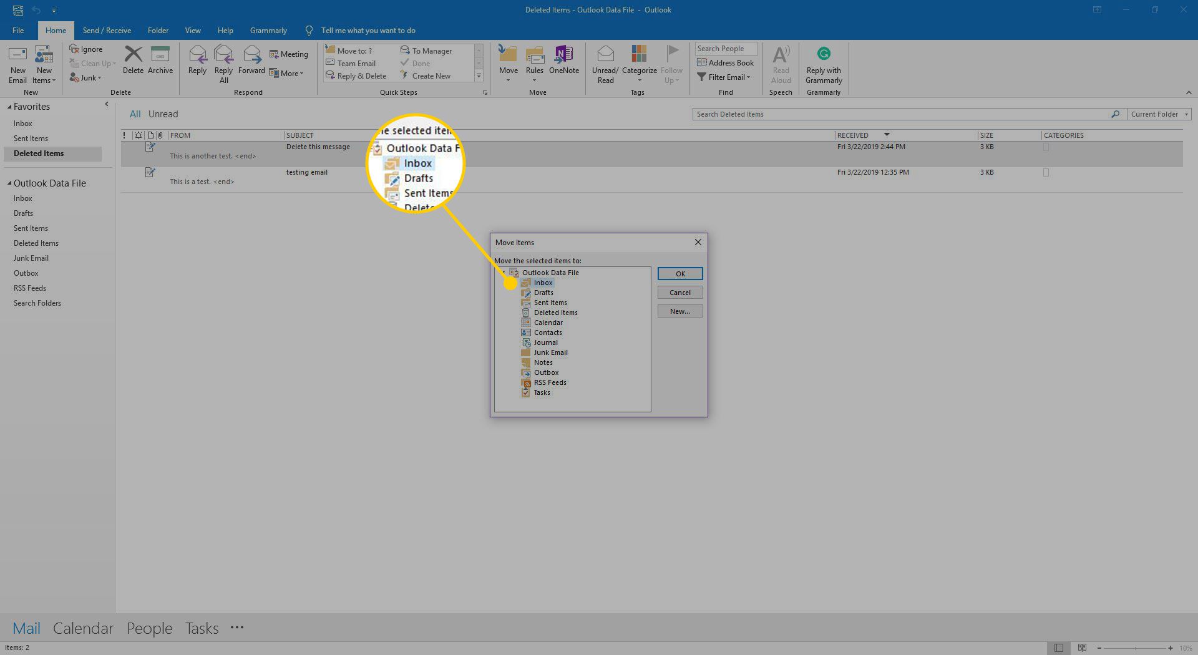Click the Undo arrow in title bar
Viewport: 1198px width, 655px height.
coord(36,10)
